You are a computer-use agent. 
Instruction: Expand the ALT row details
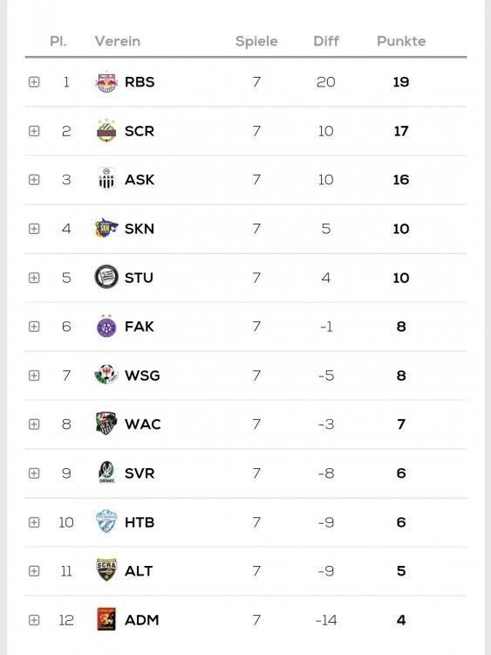pos(34,571)
